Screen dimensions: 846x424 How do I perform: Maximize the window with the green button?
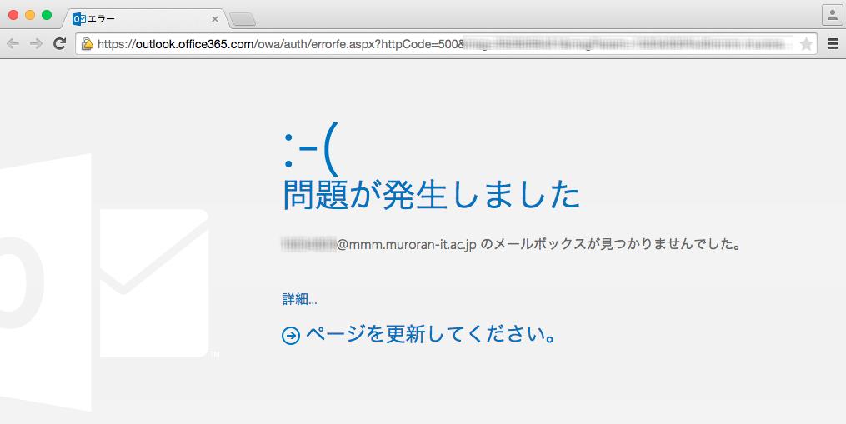(x=47, y=15)
